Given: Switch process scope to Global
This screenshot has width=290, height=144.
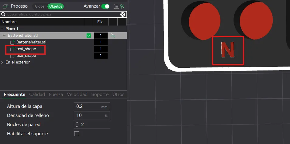Looking at the screenshot, I should pyautogui.click(x=40, y=6).
